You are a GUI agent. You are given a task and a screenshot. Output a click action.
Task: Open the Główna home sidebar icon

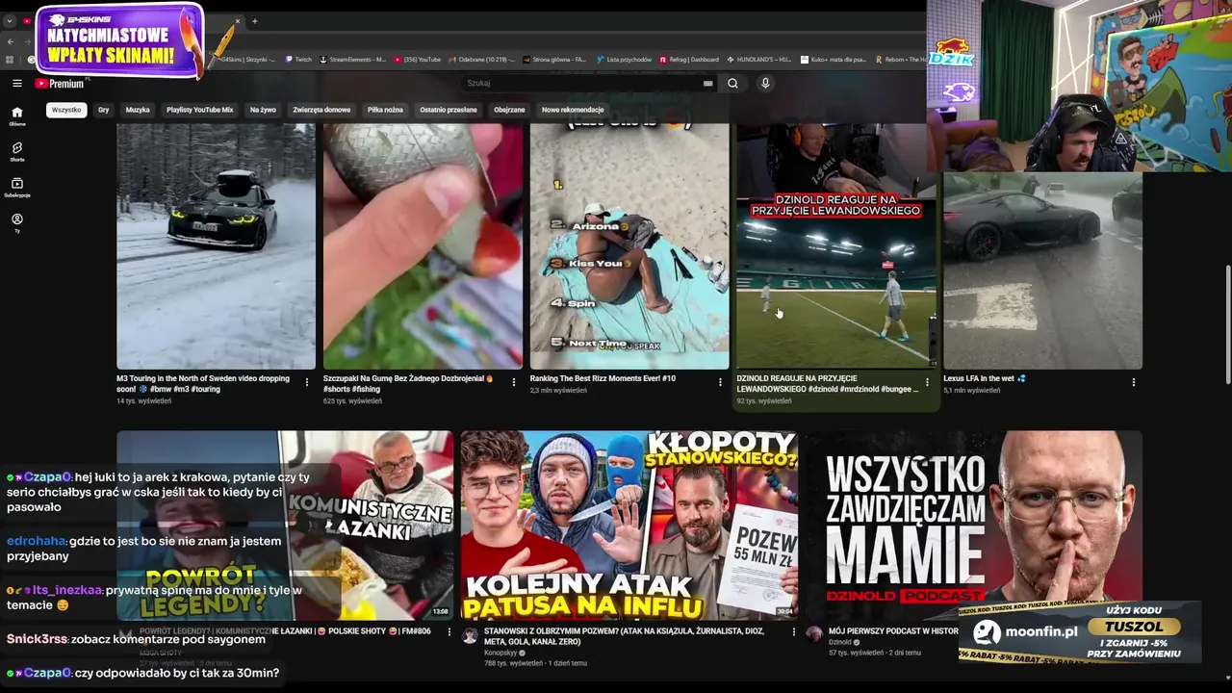16,115
